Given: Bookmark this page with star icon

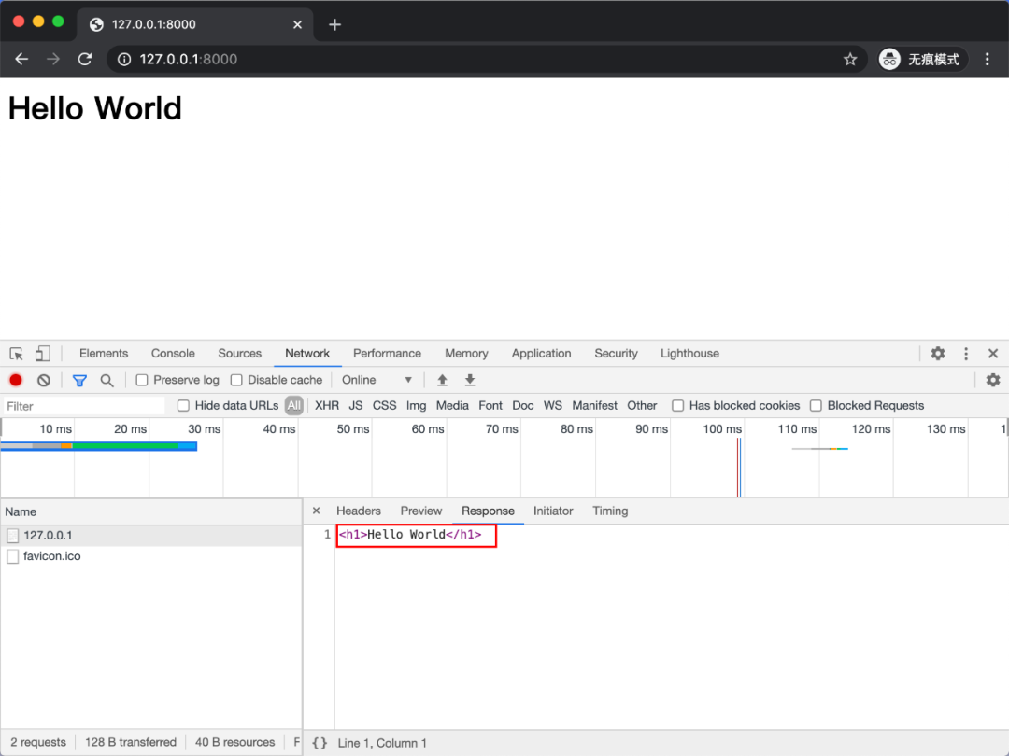Looking at the screenshot, I should (850, 59).
